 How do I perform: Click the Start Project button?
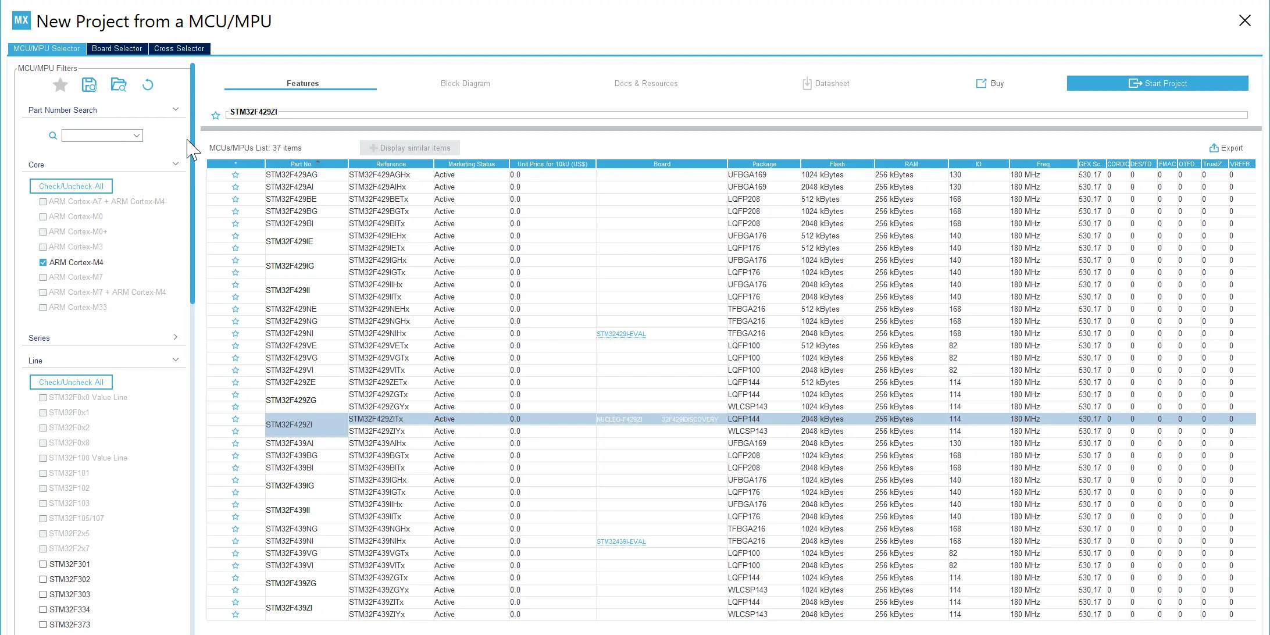[x=1157, y=83]
